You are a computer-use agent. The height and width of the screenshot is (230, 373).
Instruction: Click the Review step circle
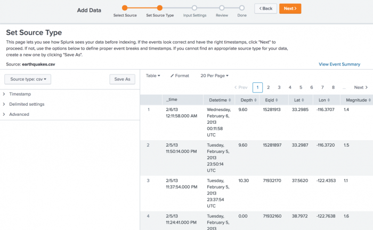pyautogui.click(x=222, y=8)
